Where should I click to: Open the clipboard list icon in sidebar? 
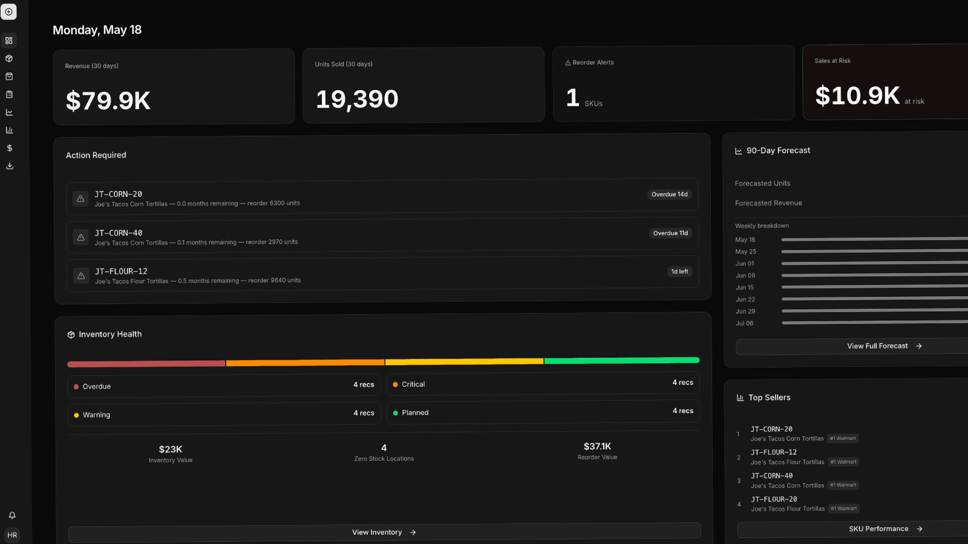(x=9, y=94)
